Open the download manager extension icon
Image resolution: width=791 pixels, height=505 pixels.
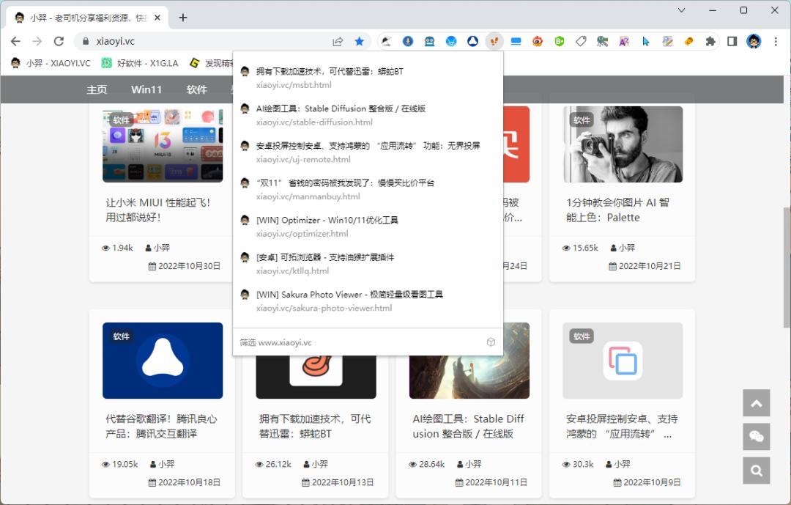coord(408,41)
